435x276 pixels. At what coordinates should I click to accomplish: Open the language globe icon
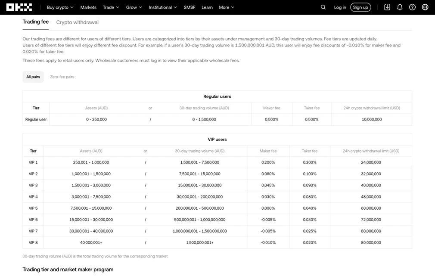(x=425, y=7)
